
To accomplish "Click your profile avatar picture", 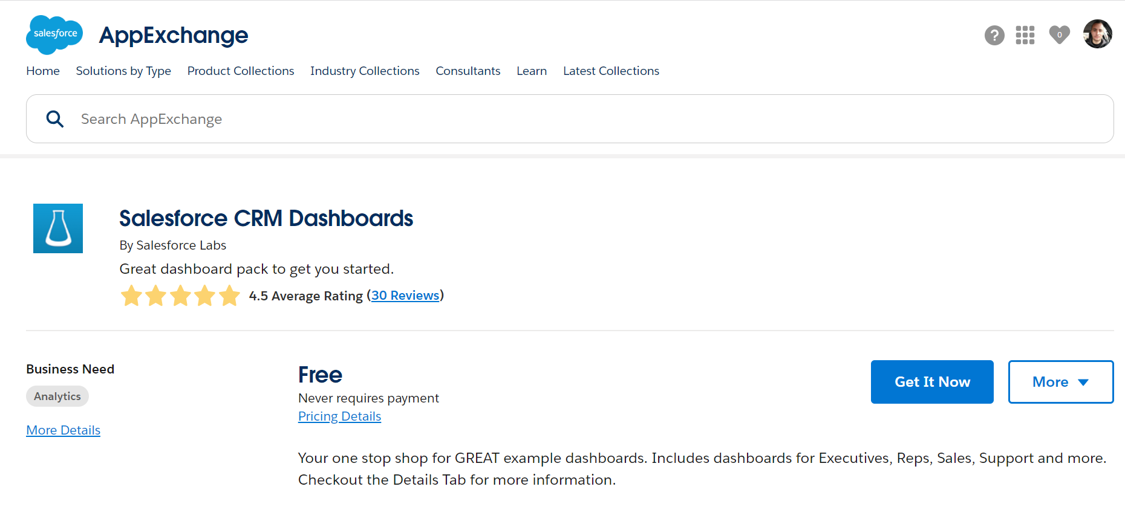I will (x=1098, y=34).
